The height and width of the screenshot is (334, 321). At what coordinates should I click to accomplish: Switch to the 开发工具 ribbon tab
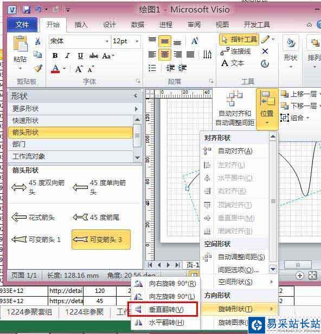click(257, 25)
